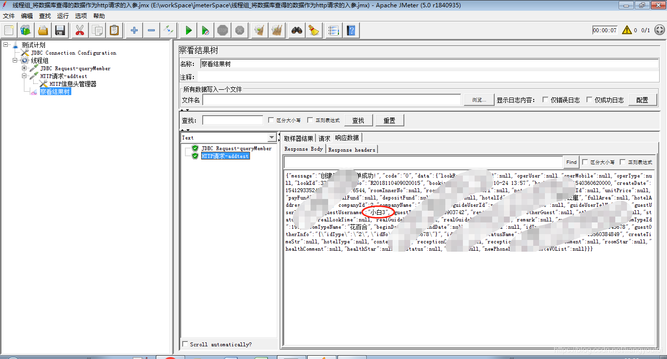
Task: Expand the JDBC Request-queryMember node
Action: [x=24, y=68]
